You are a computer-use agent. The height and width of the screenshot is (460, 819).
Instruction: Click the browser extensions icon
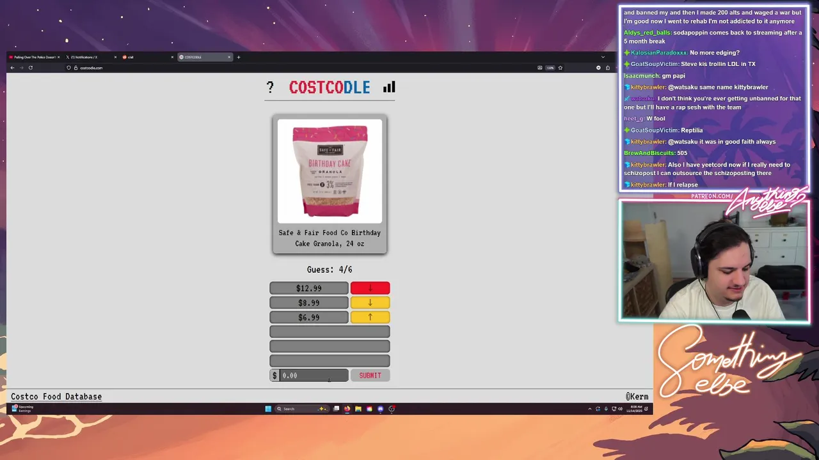tap(608, 68)
